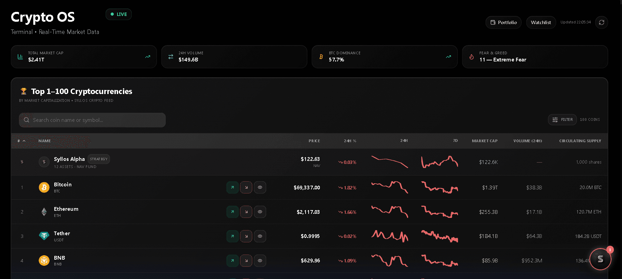622x279 pixels.
Task: Open the Syllos Alpha name link
Action: [x=69, y=159]
